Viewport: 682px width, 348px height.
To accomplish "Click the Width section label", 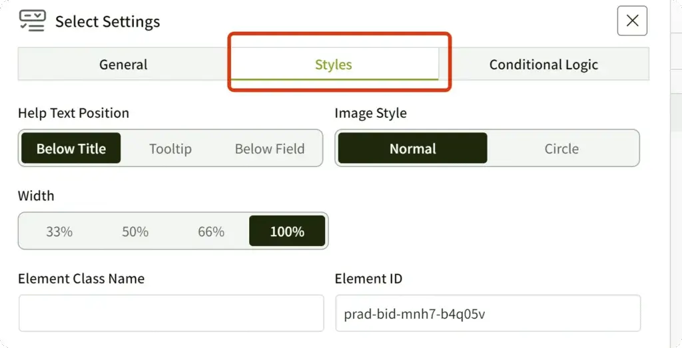I will [x=36, y=196].
